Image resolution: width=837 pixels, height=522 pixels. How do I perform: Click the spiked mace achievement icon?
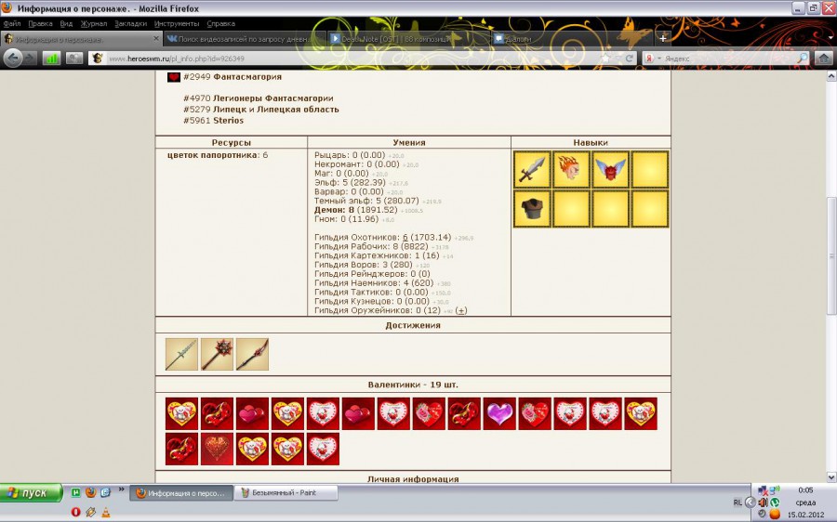(217, 354)
